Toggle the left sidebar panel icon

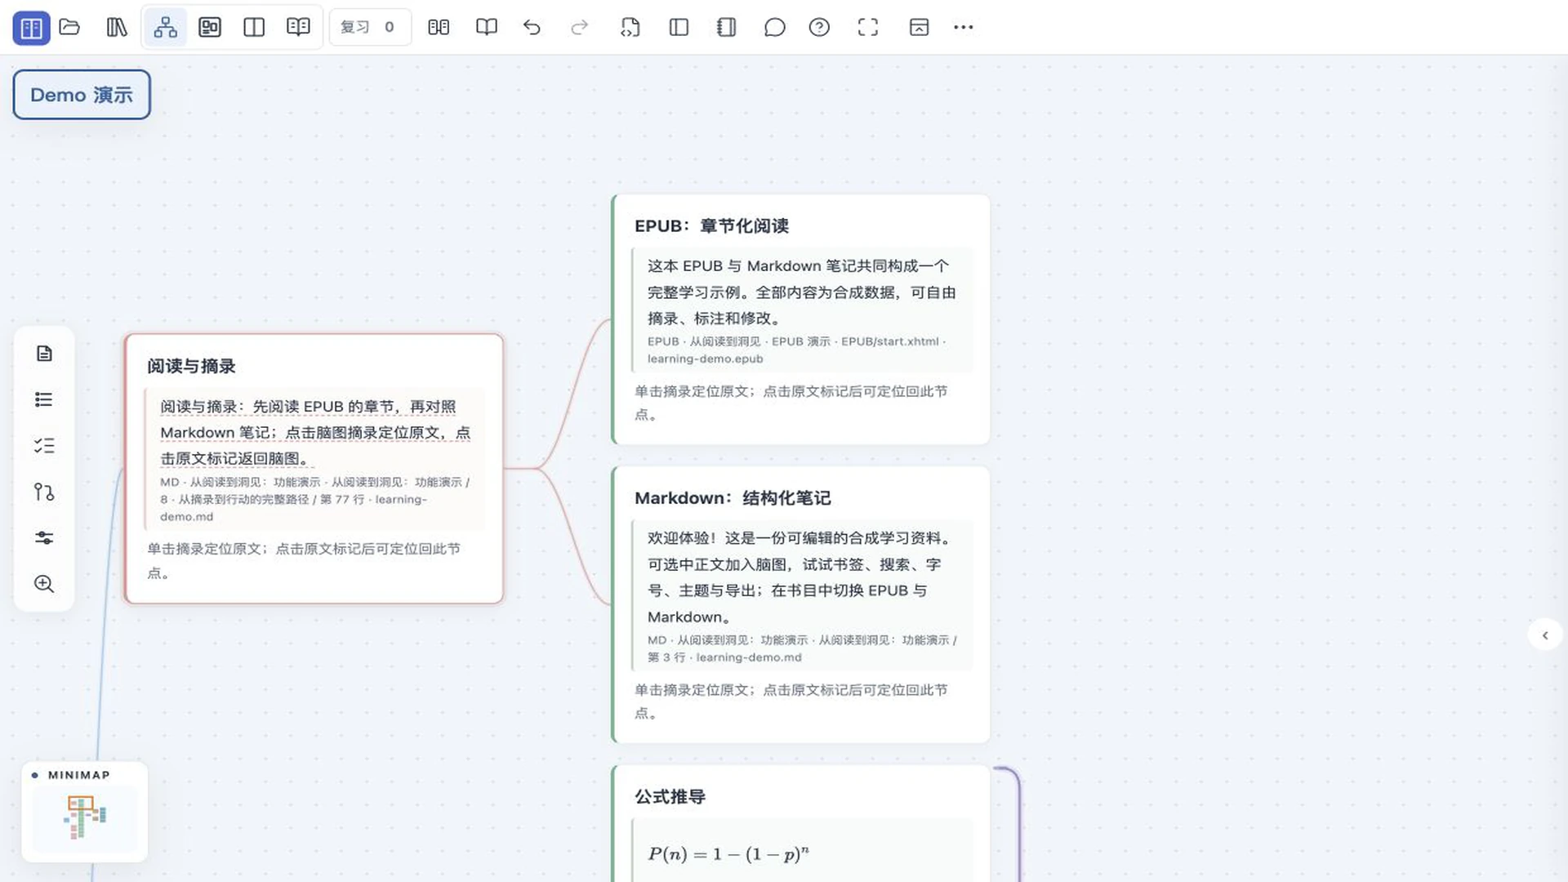tap(679, 28)
